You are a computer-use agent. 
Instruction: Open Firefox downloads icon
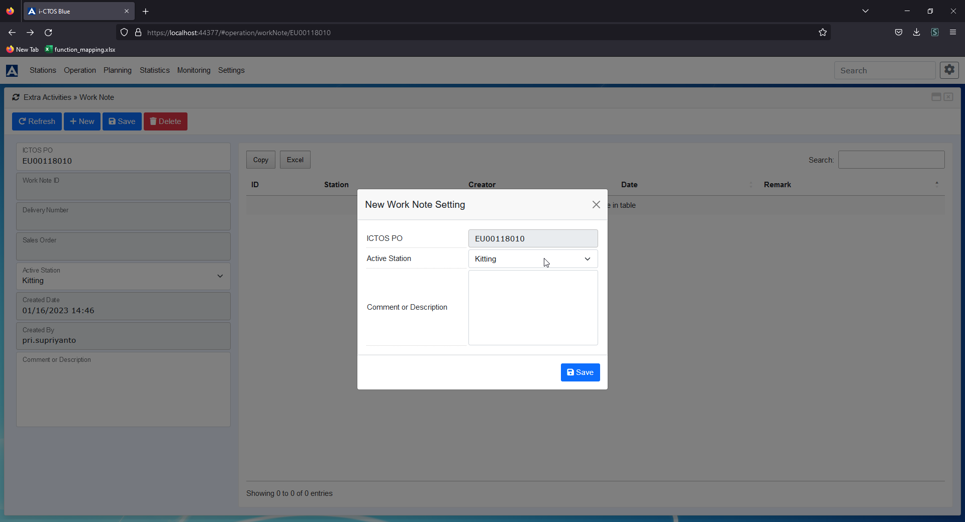(x=917, y=33)
